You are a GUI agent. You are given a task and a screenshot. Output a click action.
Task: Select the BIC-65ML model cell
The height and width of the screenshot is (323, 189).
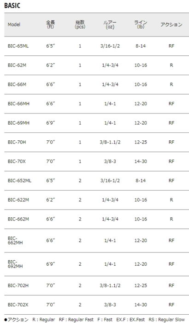[x=18, y=46]
